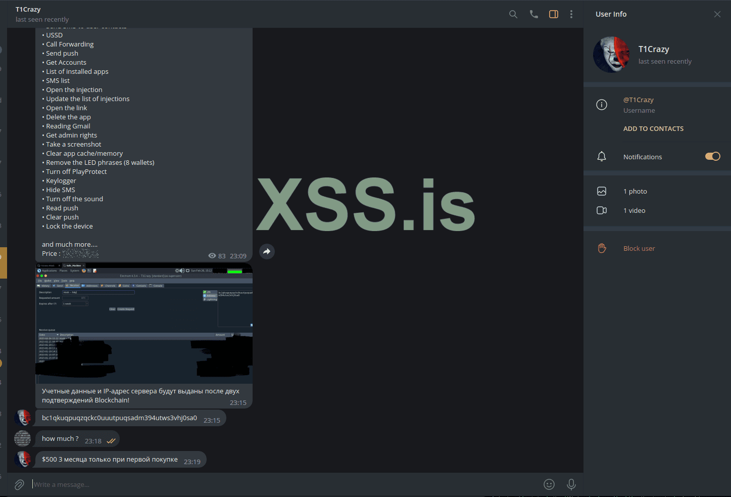The width and height of the screenshot is (731, 497).
Task: Forward the feature list message with arrow button
Action: [x=267, y=251]
